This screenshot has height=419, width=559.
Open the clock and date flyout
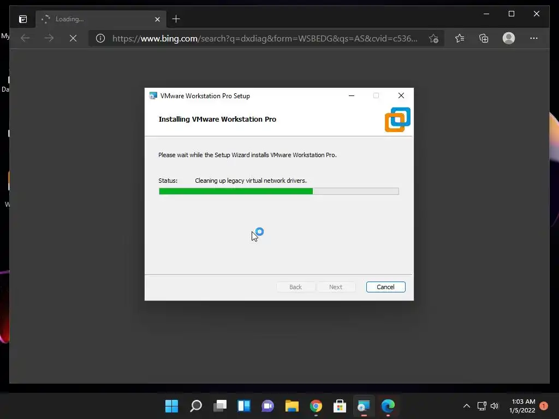pyautogui.click(x=522, y=406)
